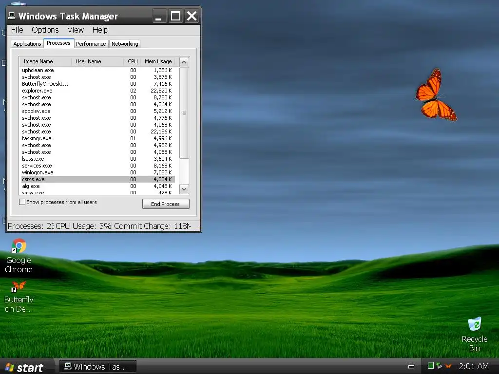Screen dimensions: 499x374
Task: Select the Processes tab
Action: (58, 43)
